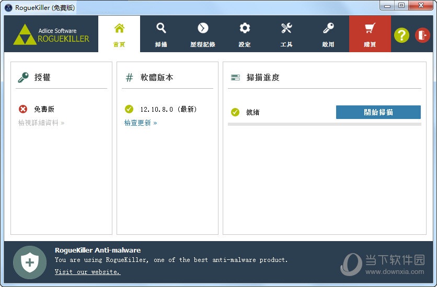Image resolution: width=437 pixels, height=287 pixels.
Task: Click the scan progress bar
Action: (x=325, y=124)
